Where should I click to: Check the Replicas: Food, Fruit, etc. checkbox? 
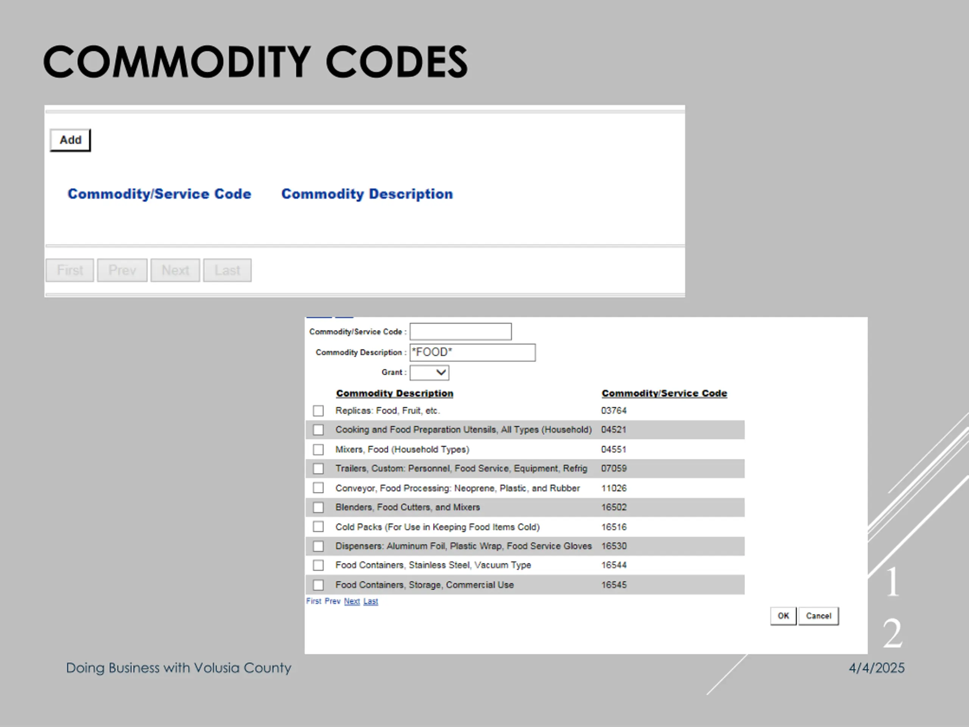pyautogui.click(x=318, y=410)
